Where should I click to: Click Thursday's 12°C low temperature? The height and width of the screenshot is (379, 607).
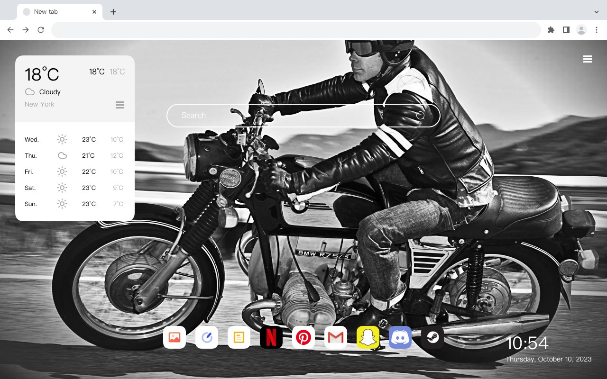tap(117, 155)
